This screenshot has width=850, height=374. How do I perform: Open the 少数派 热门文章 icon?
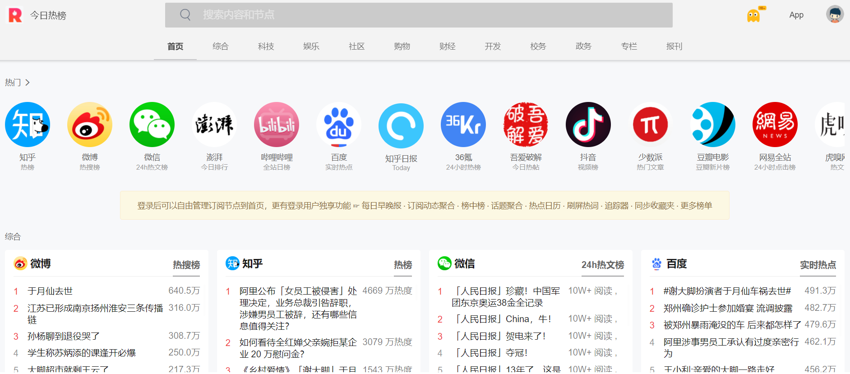coord(650,125)
